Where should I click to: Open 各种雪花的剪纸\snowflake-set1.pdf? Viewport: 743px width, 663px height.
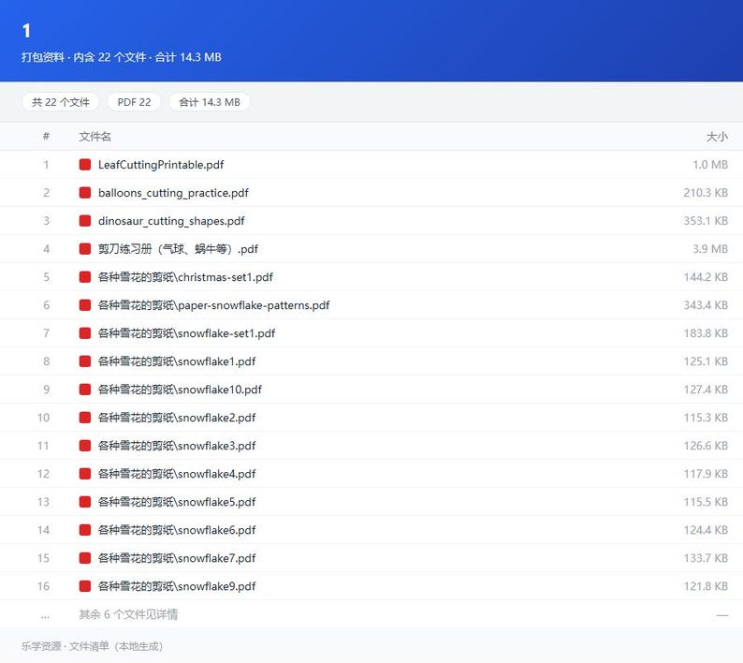pyautogui.click(x=187, y=333)
